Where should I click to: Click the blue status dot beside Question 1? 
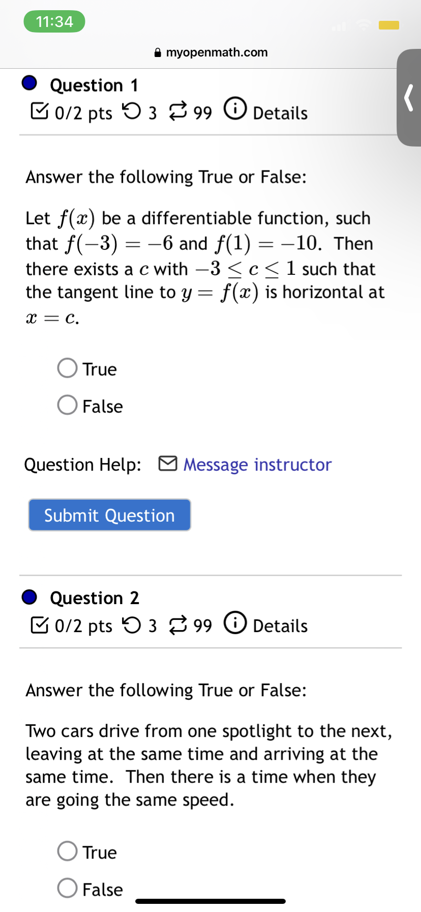click(x=29, y=83)
